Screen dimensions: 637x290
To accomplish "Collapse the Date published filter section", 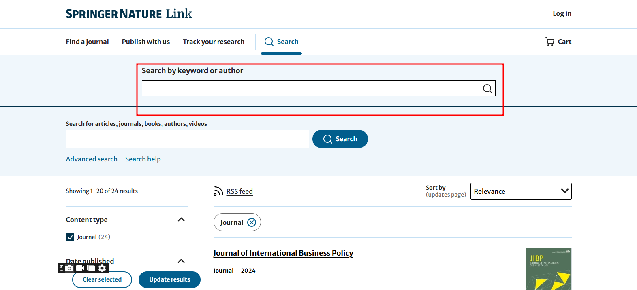I will tap(181, 261).
